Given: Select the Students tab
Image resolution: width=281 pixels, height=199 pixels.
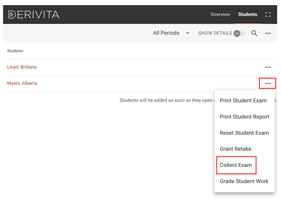Looking at the screenshot, I should [247, 14].
